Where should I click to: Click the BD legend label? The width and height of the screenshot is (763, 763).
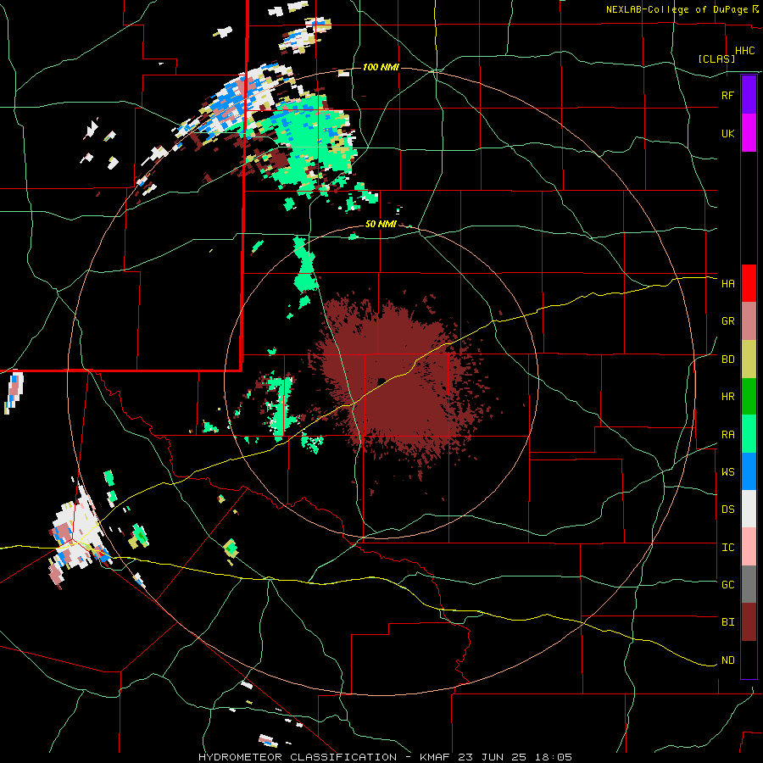click(727, 359)
